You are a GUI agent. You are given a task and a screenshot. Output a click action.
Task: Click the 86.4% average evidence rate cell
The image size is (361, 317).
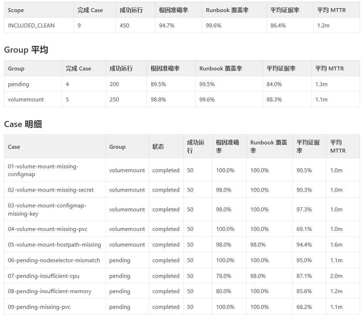[278, 26]
